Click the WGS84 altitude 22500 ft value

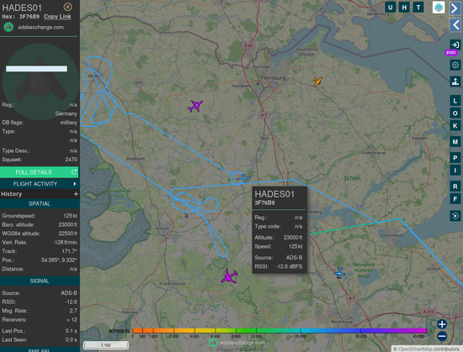[x=68, y=234]
